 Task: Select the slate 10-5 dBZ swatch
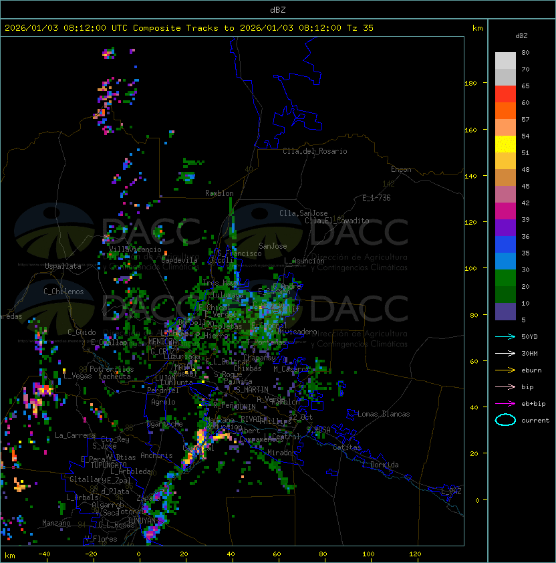(505, 312)
